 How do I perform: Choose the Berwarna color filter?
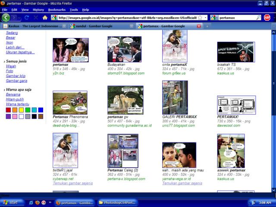13,94
